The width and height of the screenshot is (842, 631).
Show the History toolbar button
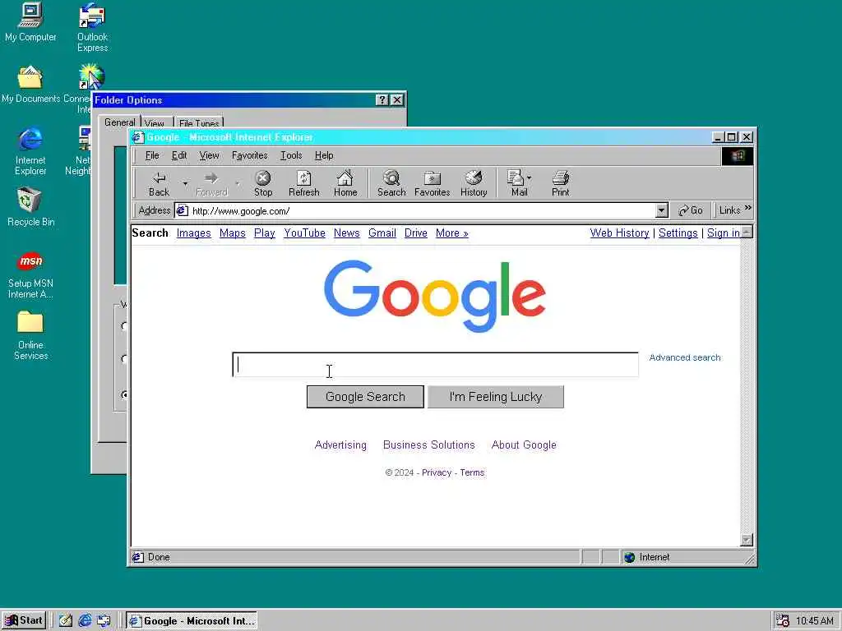474,184
